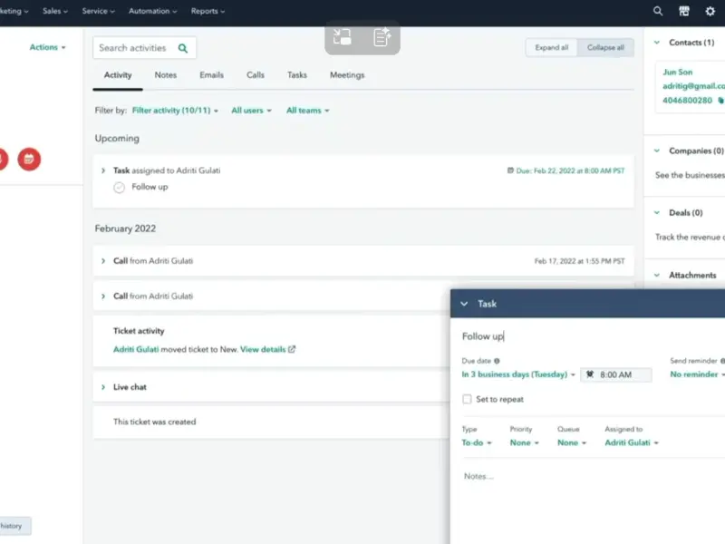
Task: Open the Filter activity (10/11) dropdown
Action: pyautogui.click(x=175, y=111)
